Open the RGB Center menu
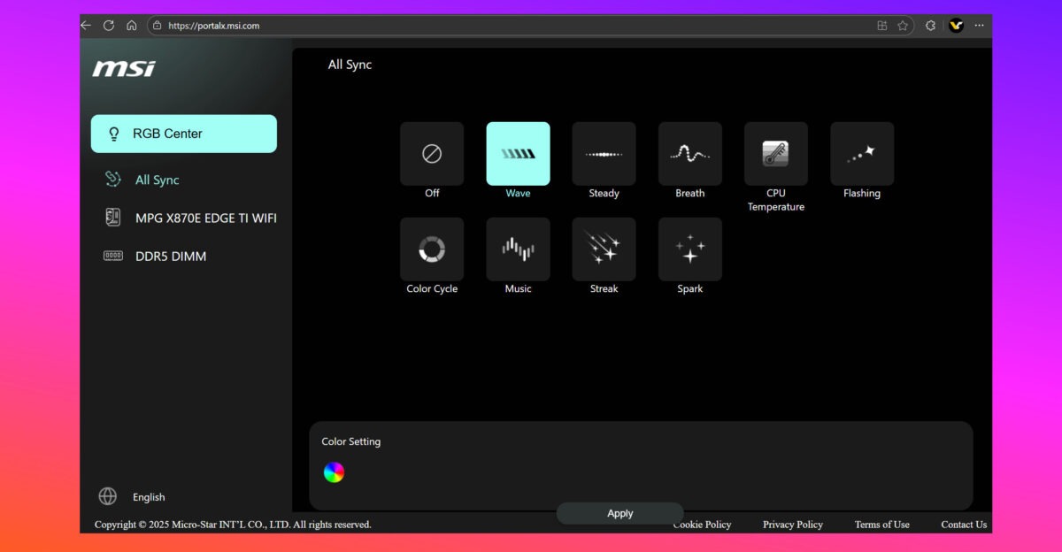Screen dimensions: 1062x552 click(184, 134)
